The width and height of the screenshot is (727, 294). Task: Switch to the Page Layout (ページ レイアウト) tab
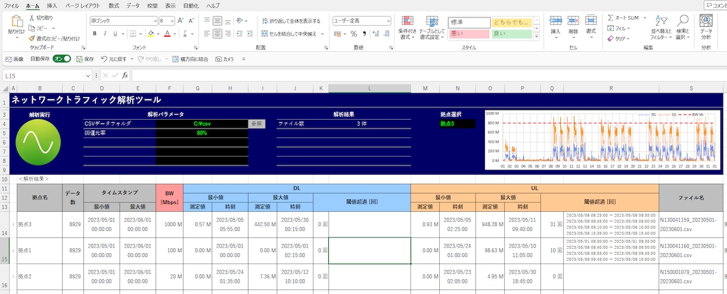tap(82, 5)
